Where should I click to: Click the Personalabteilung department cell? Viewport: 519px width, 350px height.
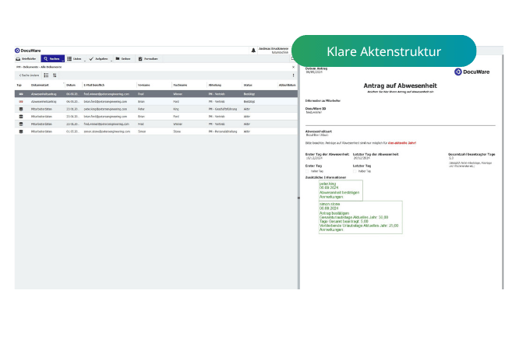tap(223, 131)
